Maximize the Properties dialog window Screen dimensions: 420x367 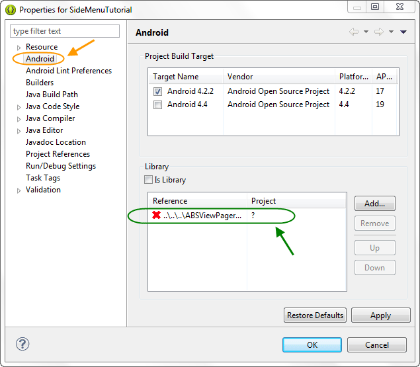tap(375, 7)
